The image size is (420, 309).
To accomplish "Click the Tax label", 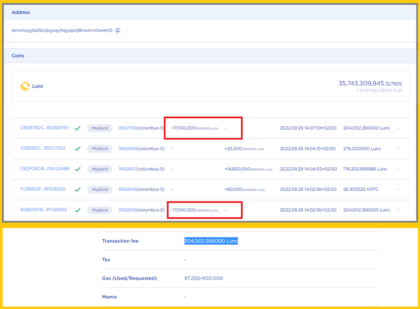I will pyautogui.click(x=106, y=260).
